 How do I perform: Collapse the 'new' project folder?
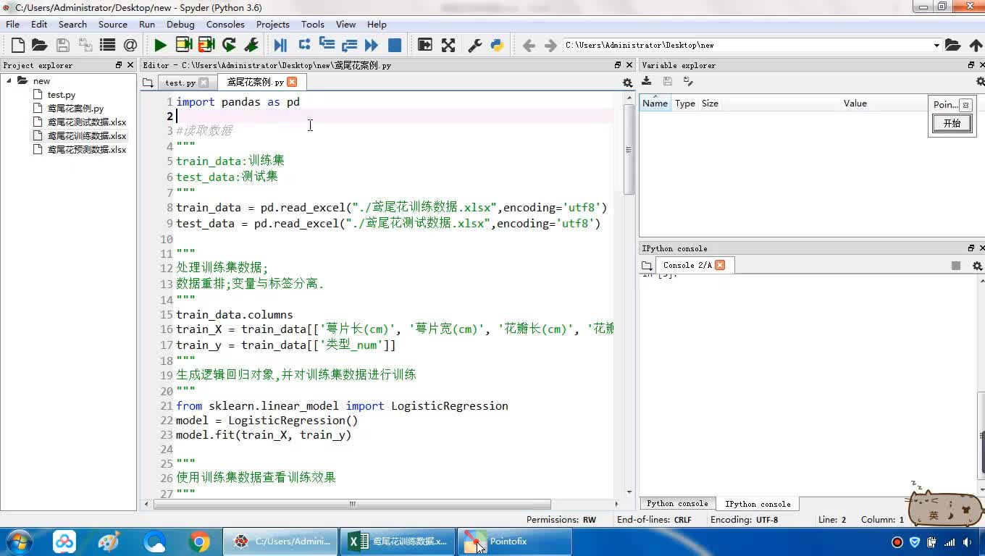point(9,80)
